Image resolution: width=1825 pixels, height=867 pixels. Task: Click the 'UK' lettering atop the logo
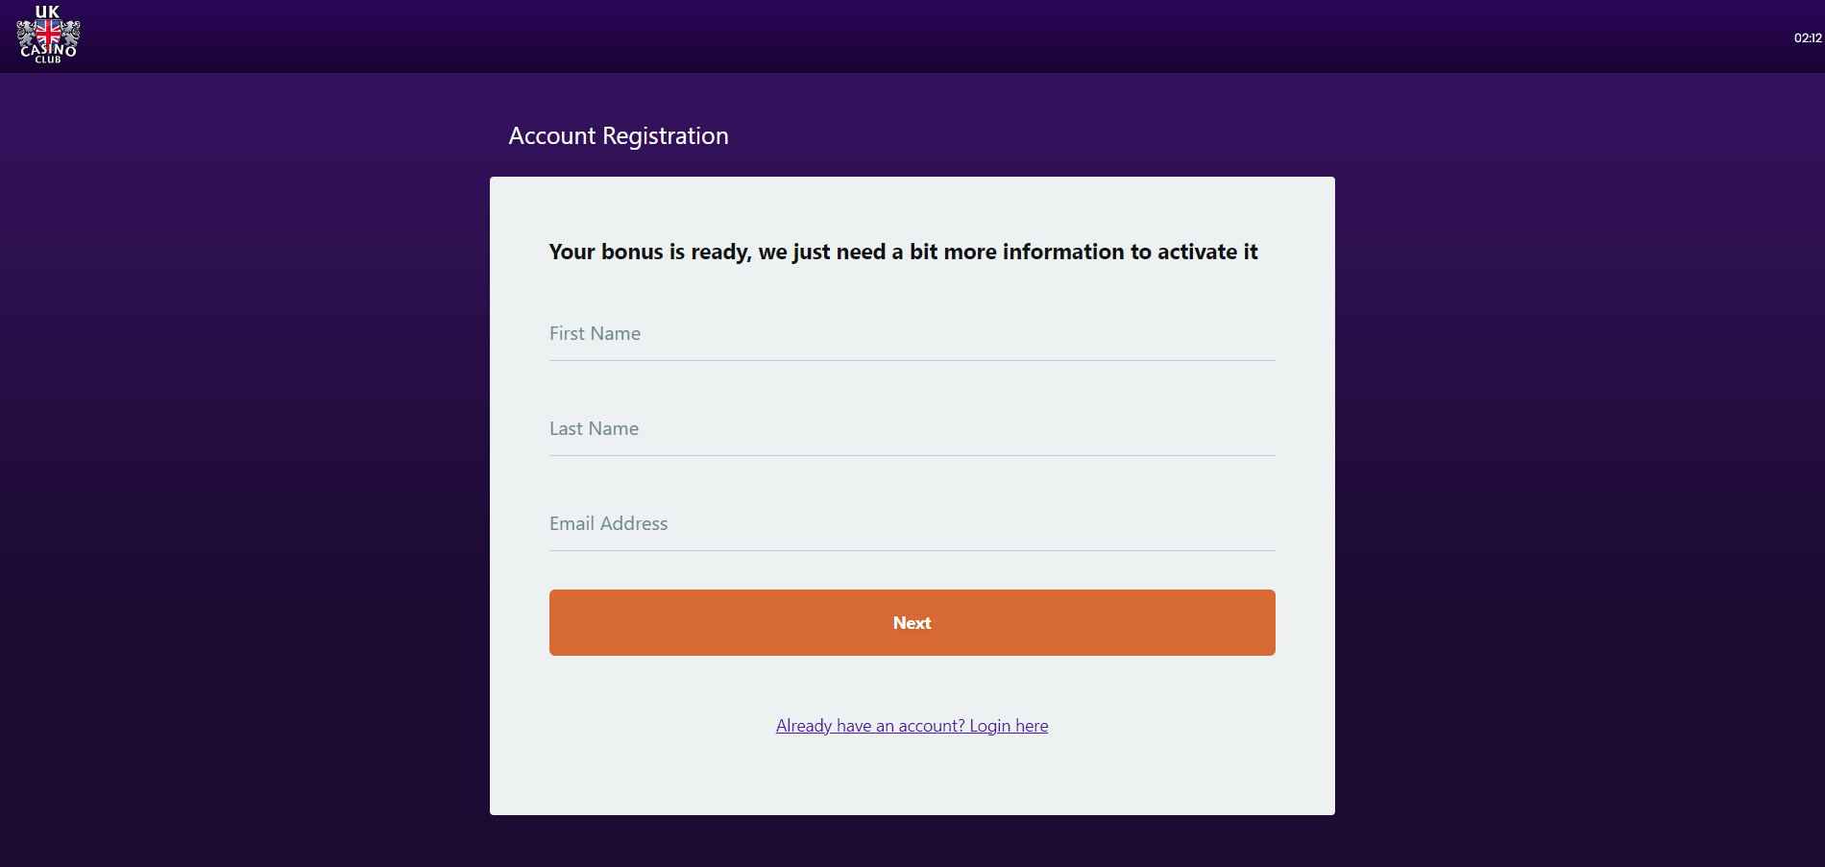[47, 12]
